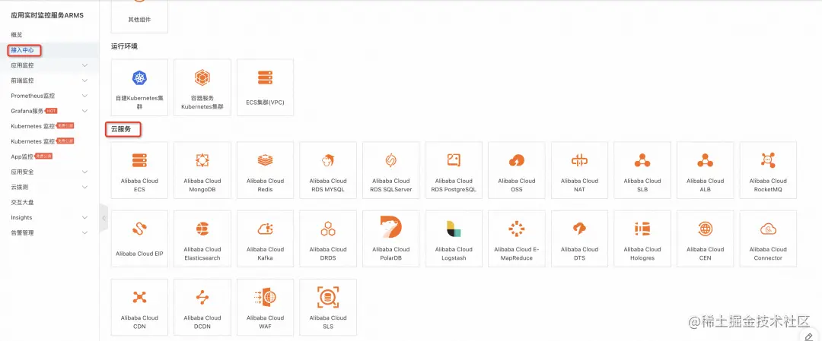822x341 pixels.
Task: Click the Alibaba Cloud CEN icon
Action: point(706,229)
